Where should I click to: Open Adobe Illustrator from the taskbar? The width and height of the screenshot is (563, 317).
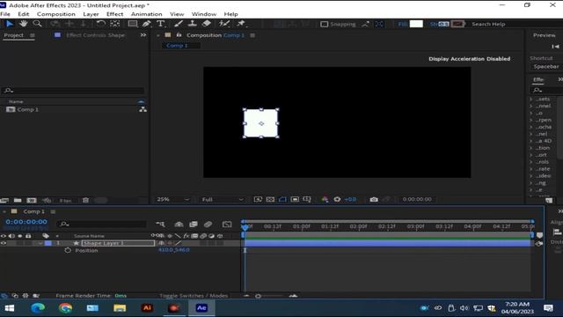coord(147,308)
